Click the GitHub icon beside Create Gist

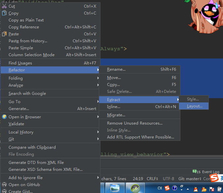4,191
